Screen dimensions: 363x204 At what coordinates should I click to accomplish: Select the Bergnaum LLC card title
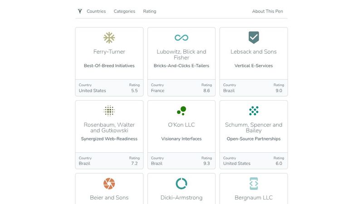254,198
